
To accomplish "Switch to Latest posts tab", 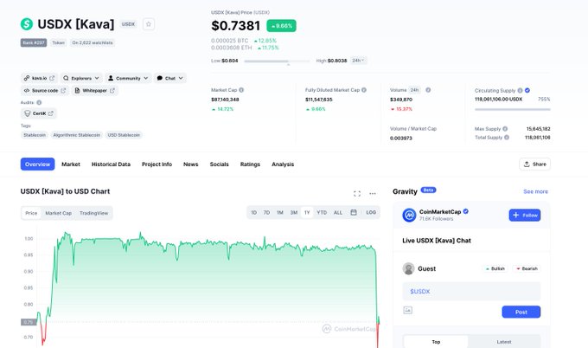I will 504,342.
